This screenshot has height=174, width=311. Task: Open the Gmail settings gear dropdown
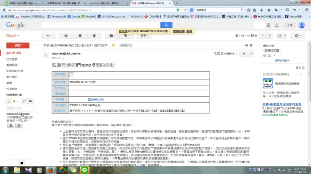point(297,36)
